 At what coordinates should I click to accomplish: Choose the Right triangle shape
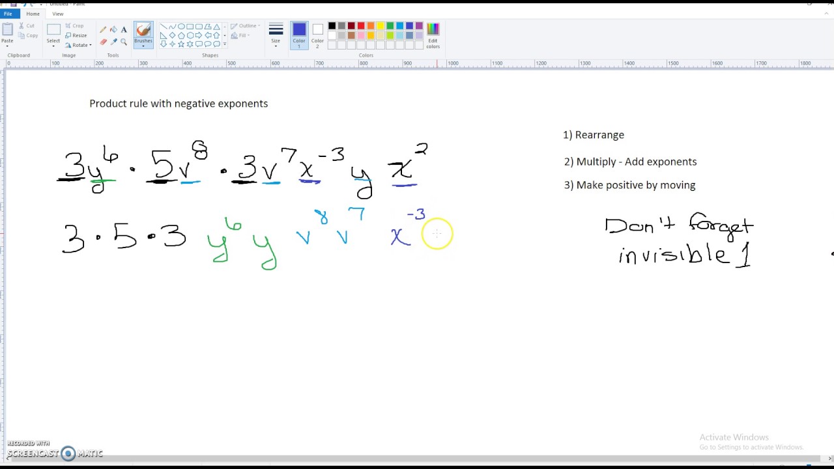click(164, 35)
